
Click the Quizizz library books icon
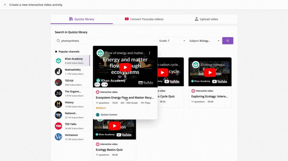71,19
